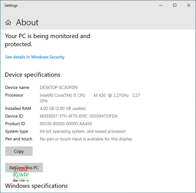This screenshot has height=193, width=196.
Task: Close the Settings window
Action: click(189, 5)
